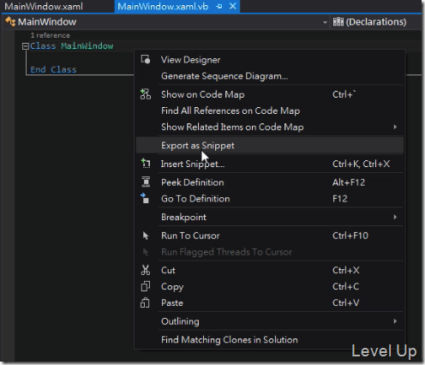Click the Insert Snippet icon

pyautogui.click(x=146, y=164)
